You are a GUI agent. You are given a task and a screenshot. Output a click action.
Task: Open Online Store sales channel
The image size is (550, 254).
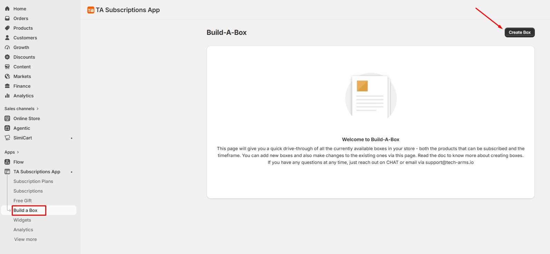tap(27, 118)
